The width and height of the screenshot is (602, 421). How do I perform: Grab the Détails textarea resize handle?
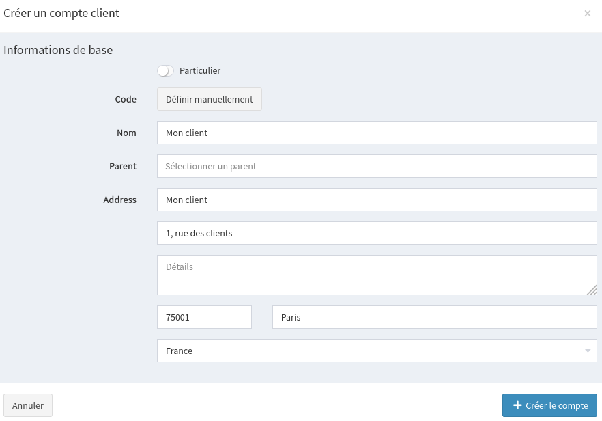click(x=592, y=290)
